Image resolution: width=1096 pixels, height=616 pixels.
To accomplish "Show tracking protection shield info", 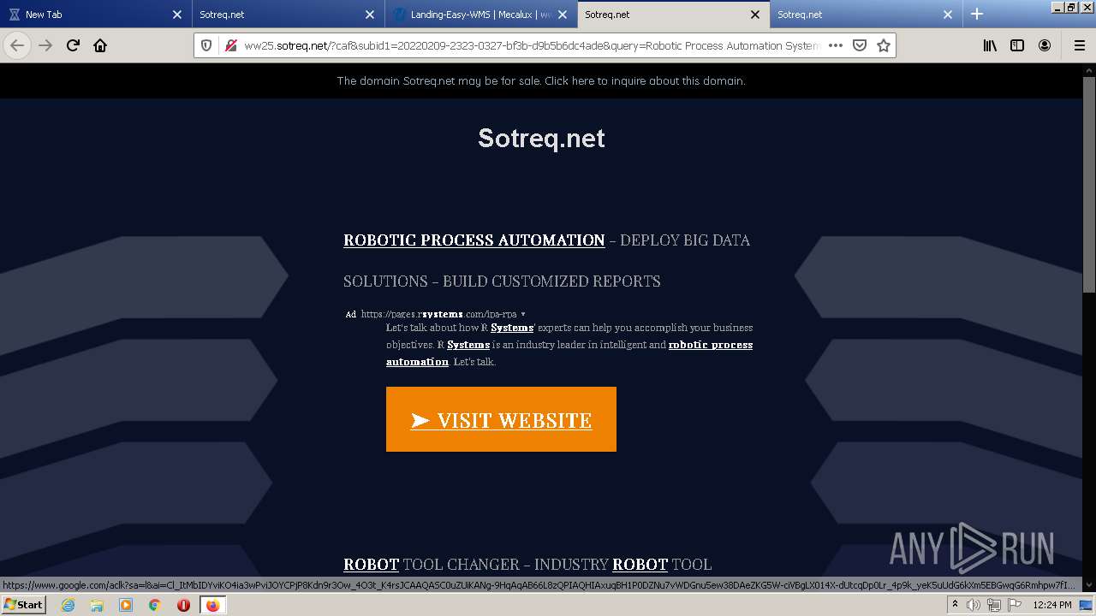I will tap(206, 45).
